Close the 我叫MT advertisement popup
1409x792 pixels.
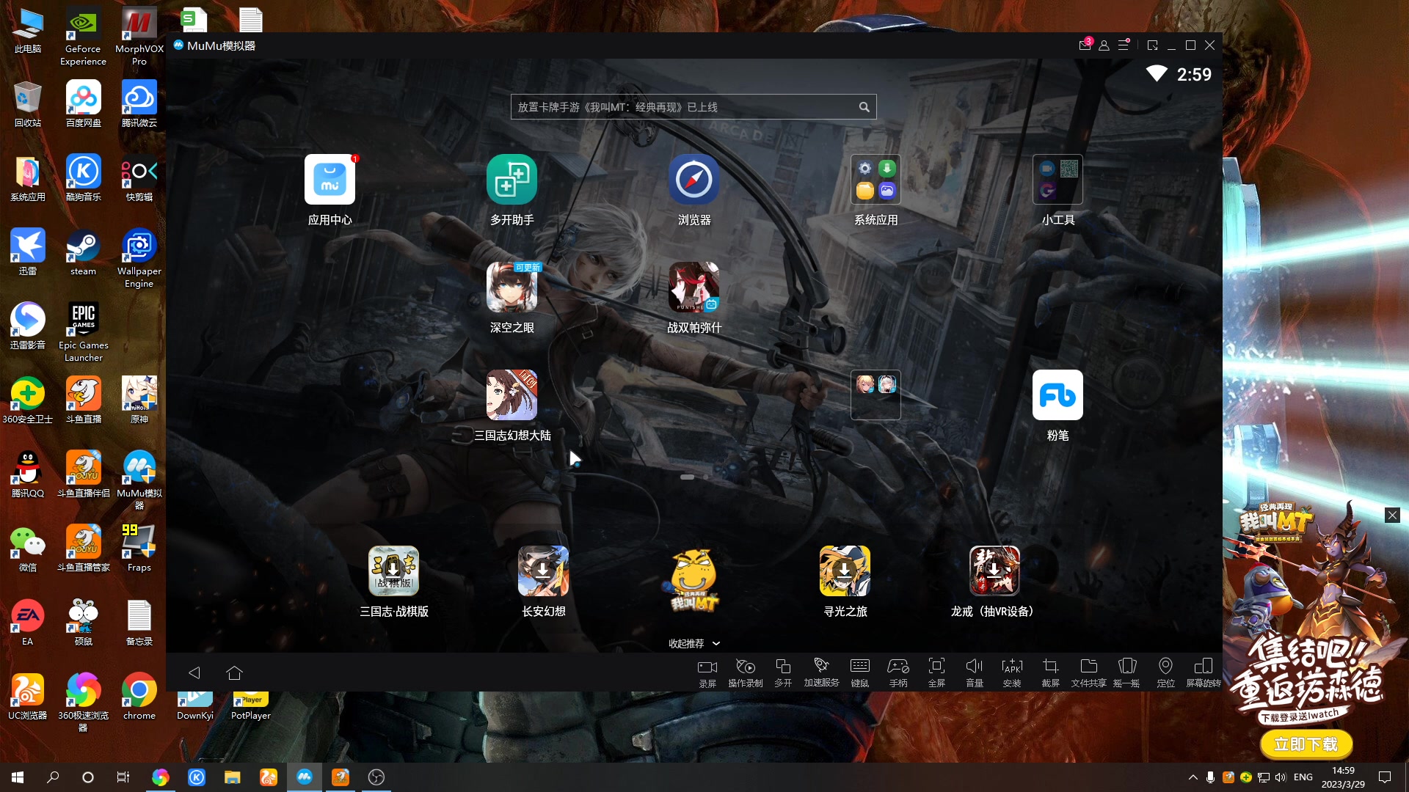(x=1392, y=516)
